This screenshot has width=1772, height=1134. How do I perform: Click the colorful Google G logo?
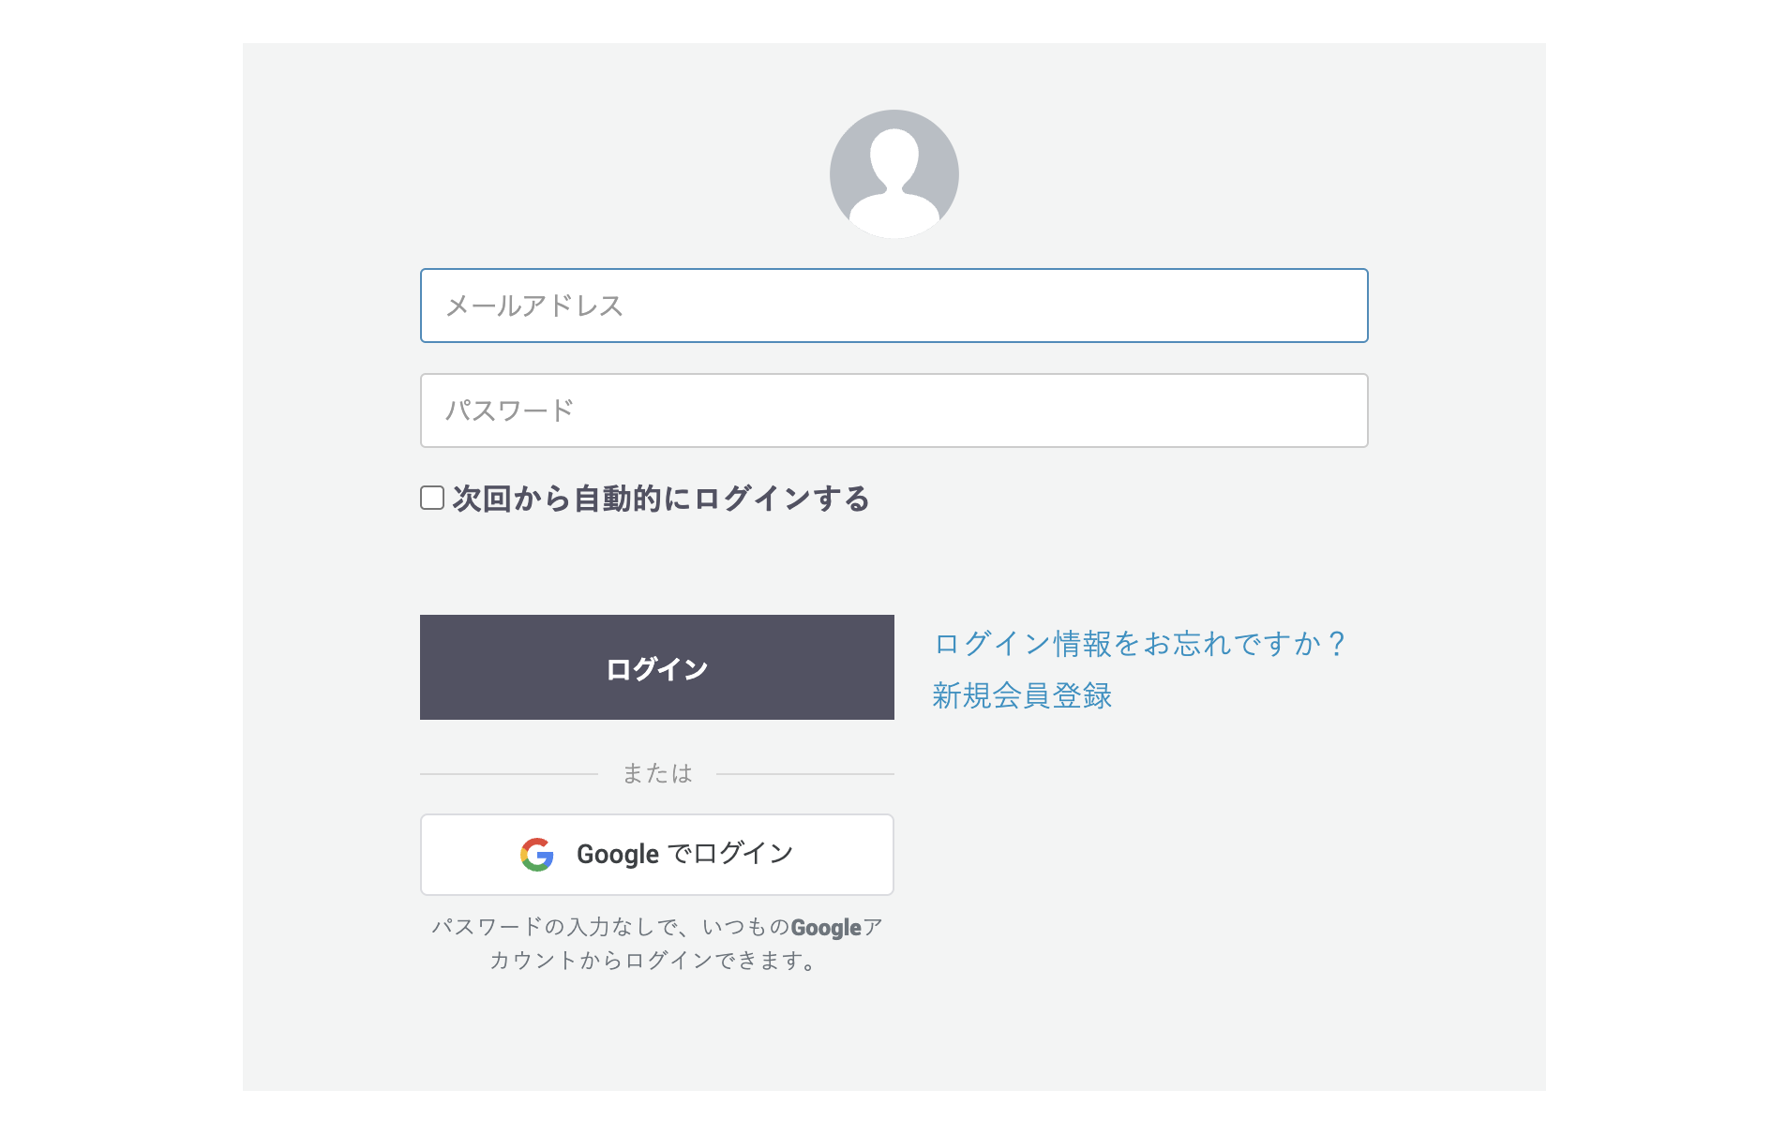pos(537,855)
